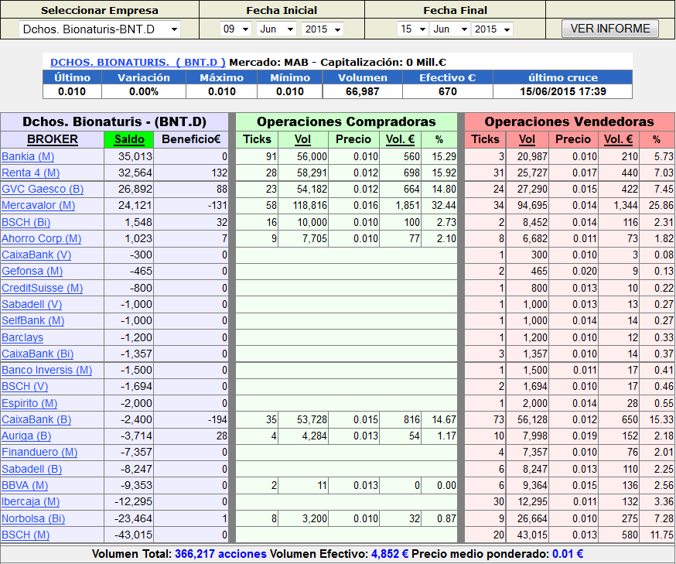This screenshot has height=564, width=676.
Task: Sort sell operations by Vol header
Action: (527, 140)
